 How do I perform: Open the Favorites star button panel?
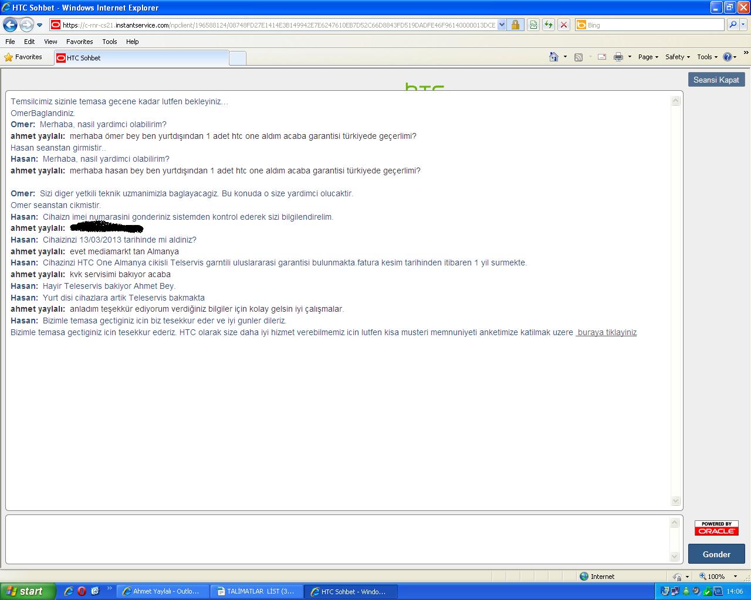pyautogui.click(x=23, y=57)
